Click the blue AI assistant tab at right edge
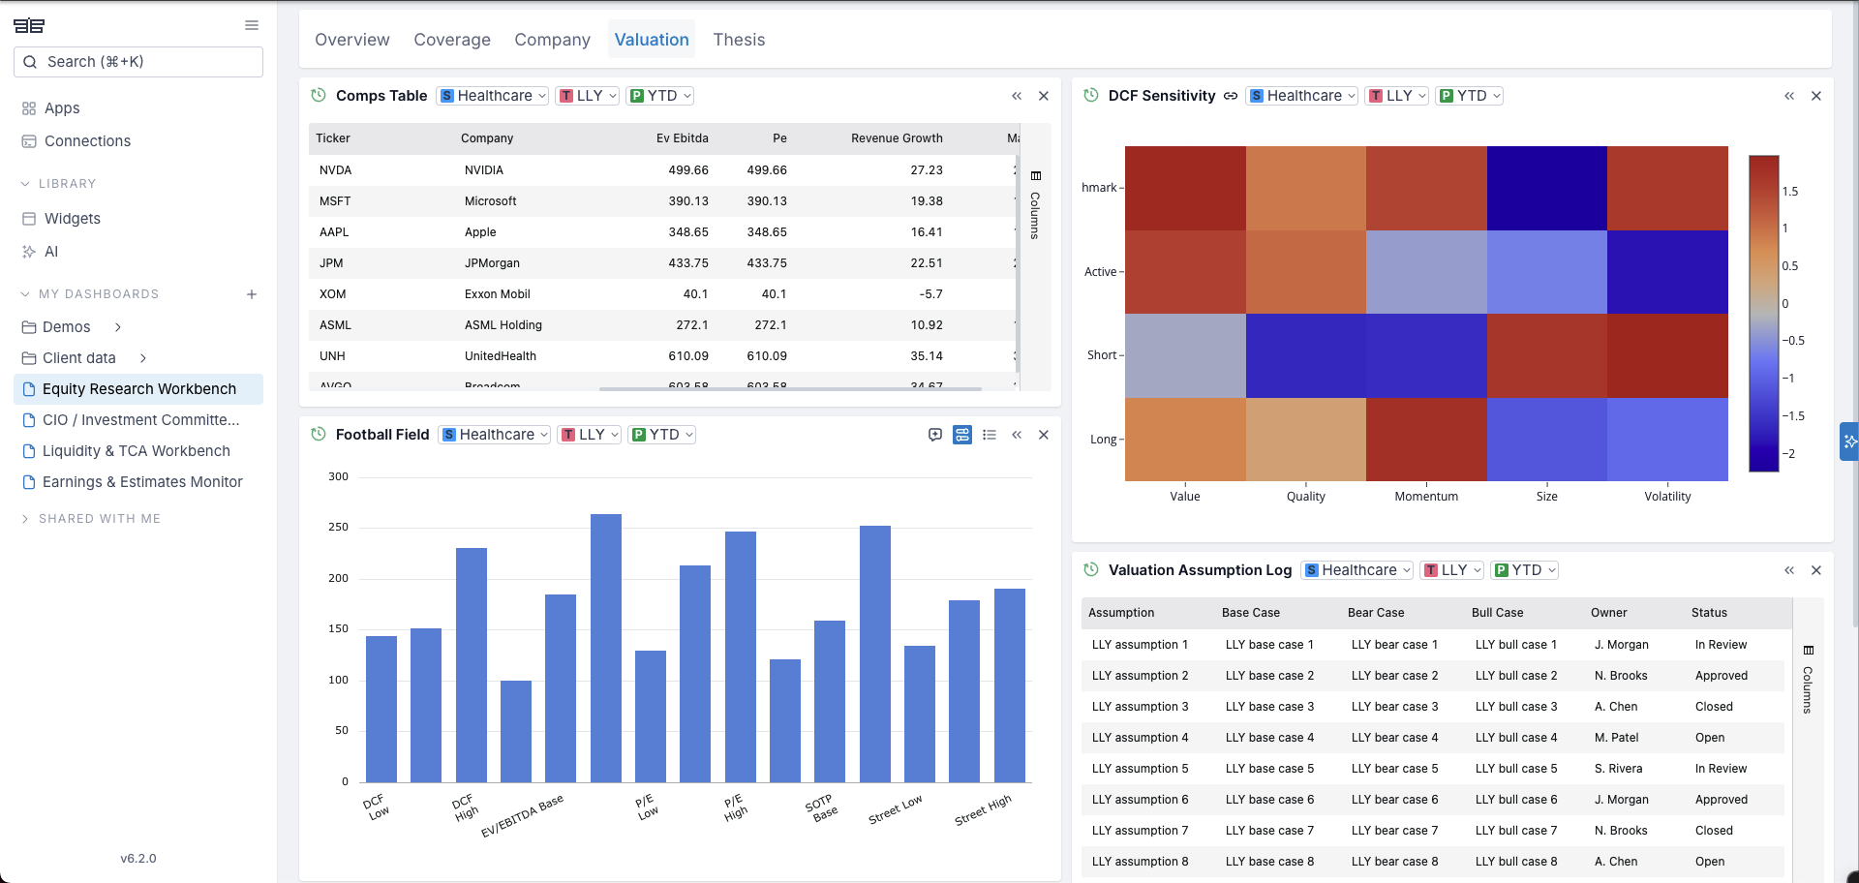Screen dimensions: 1859x883 [x=1849, y=441]
